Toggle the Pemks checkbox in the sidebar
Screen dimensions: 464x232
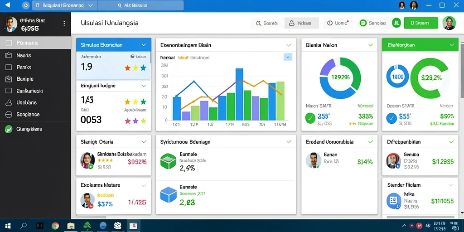(9, 67)
